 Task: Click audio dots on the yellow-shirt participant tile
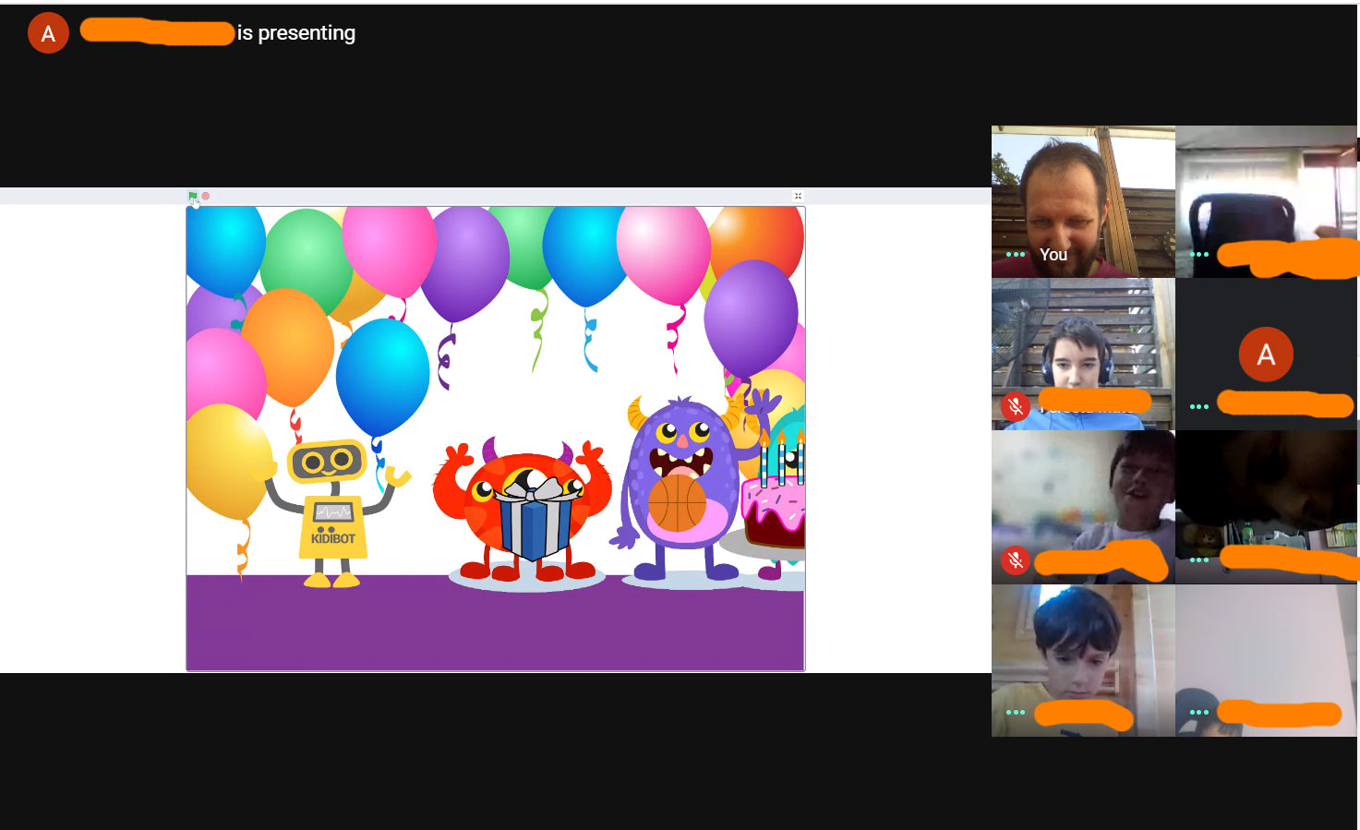[1015, 712]
